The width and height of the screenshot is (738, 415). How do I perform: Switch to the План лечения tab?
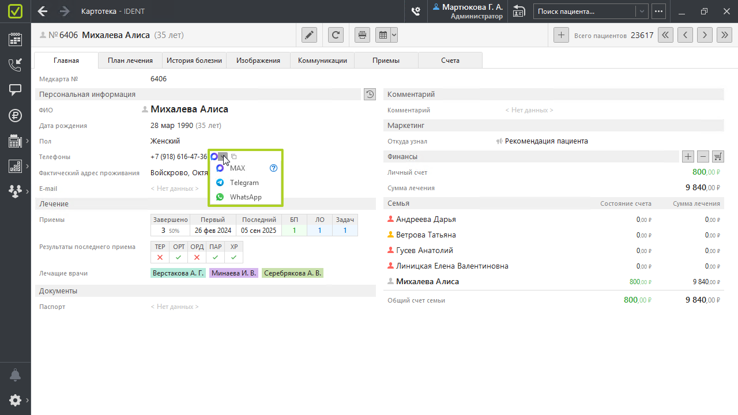click(130, 61)
